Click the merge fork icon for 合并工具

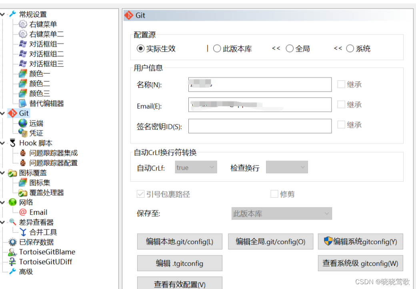pos(23,232)
